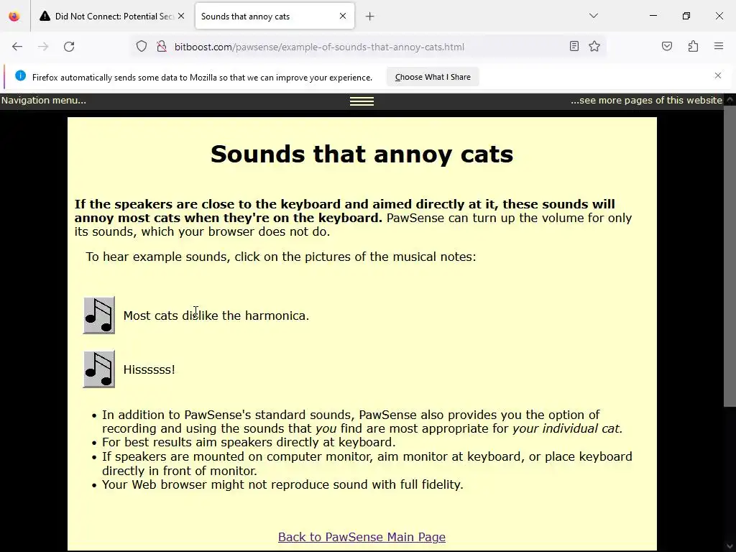Play the harmonica sound musical note
736x552 pixels.
[x=99, y=315]
